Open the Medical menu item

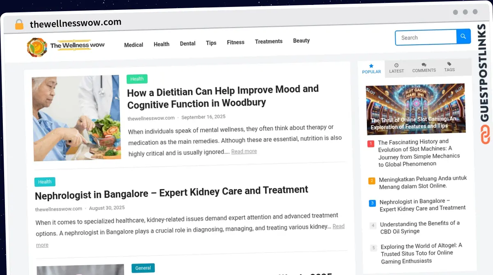[x=134, y=45]
